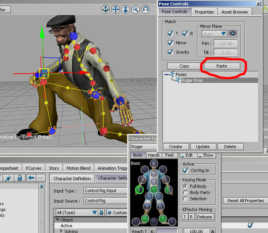
Task: Click the Delete pose button
Action: pyautogui.click(x=230, y=147)
